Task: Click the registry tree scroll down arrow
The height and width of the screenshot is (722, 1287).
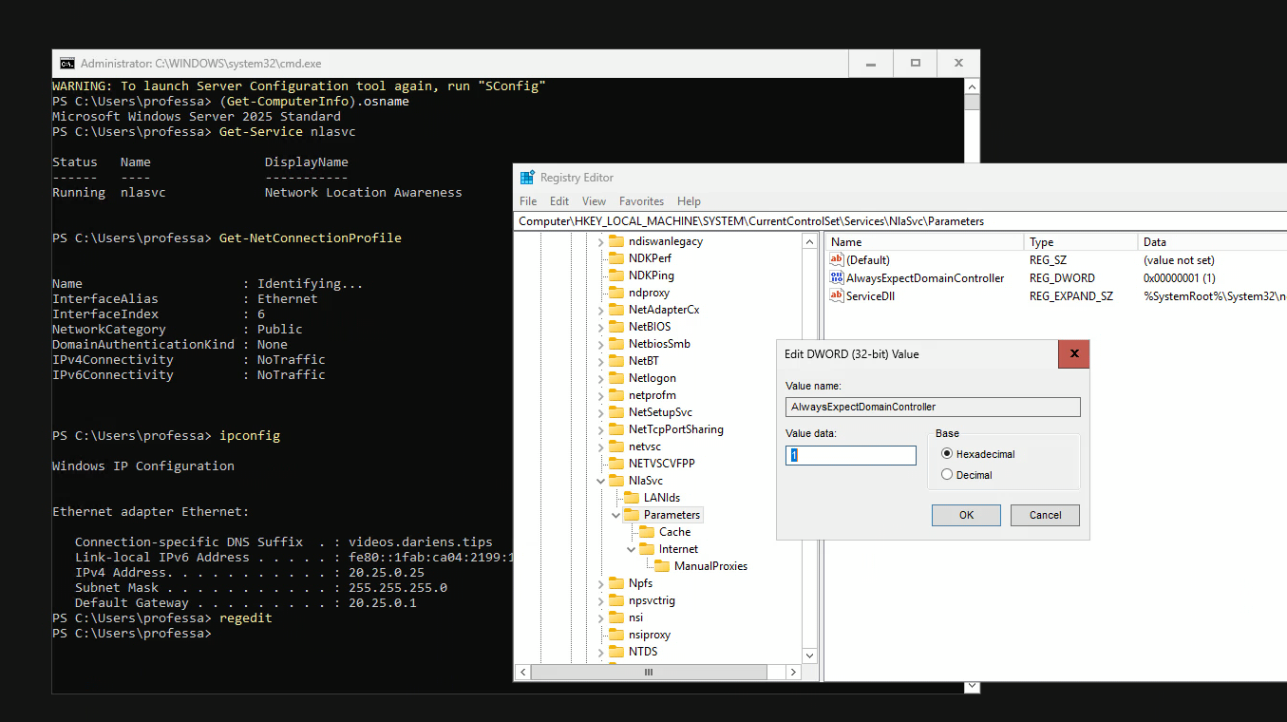Action: click(809, 655)
